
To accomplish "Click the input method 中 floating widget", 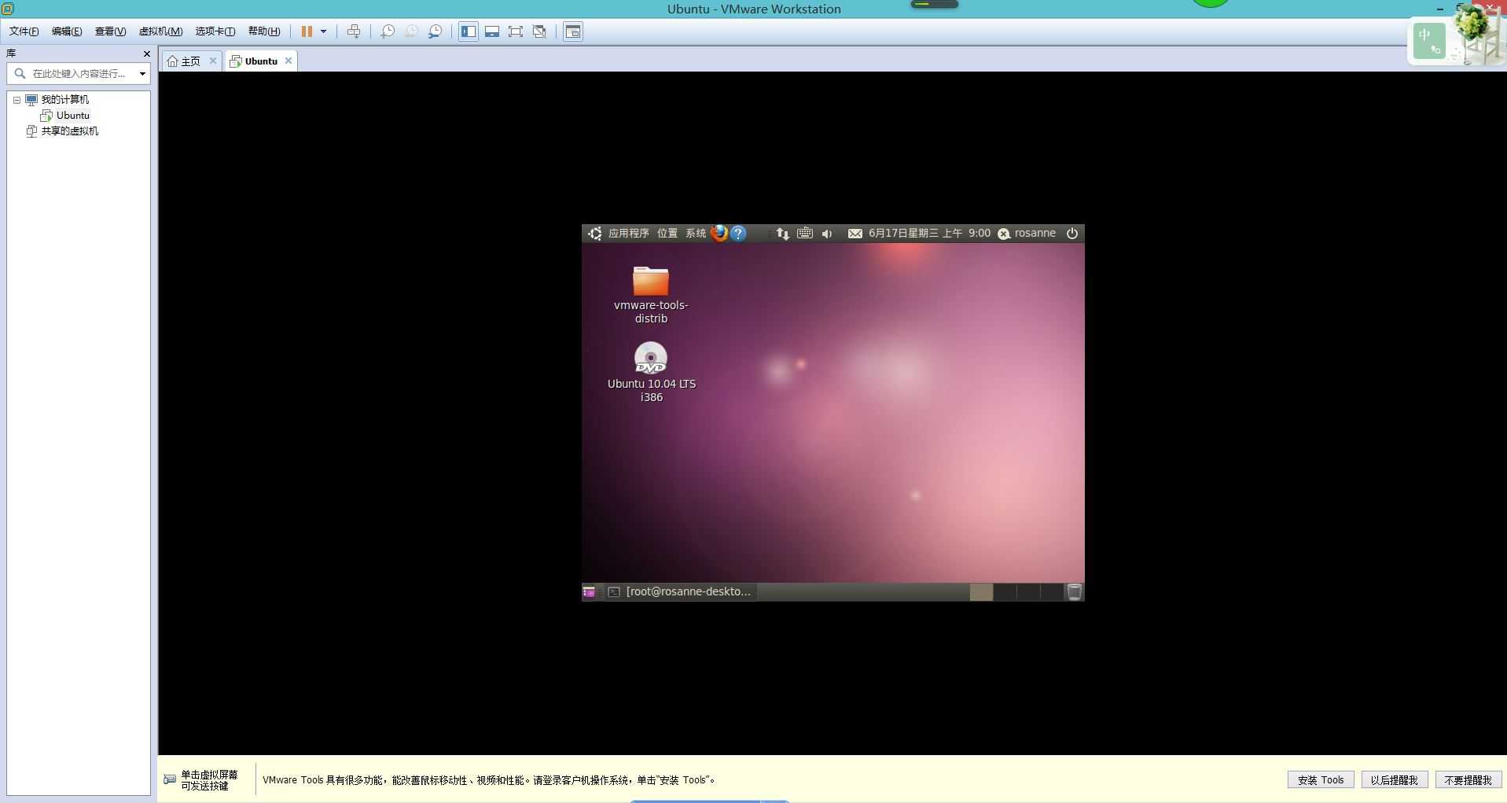I will (1428, 40).
